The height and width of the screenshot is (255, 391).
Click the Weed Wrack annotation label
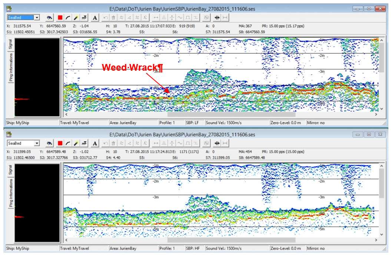coord(132,68)
